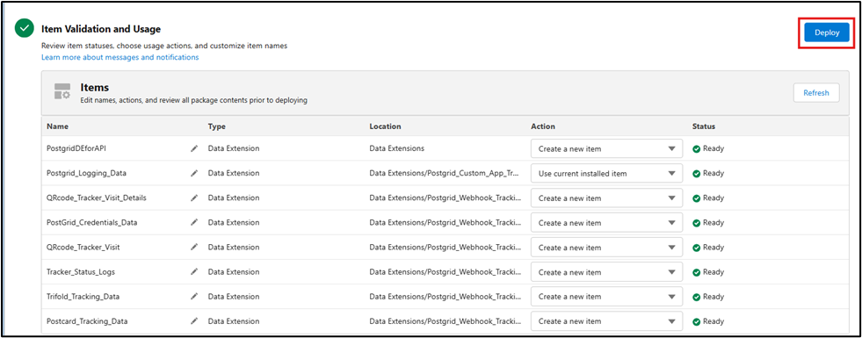Click the pencil icon for Trifold_Tracking_Data
862x338 pixels.
(194, 297)
